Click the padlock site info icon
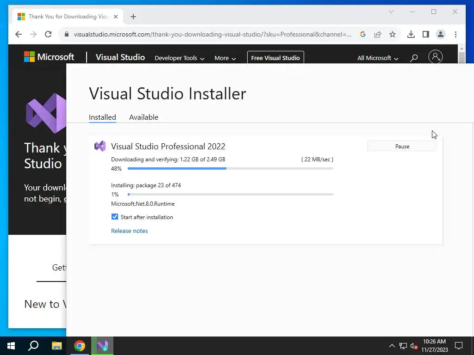 tap(67, 34)
